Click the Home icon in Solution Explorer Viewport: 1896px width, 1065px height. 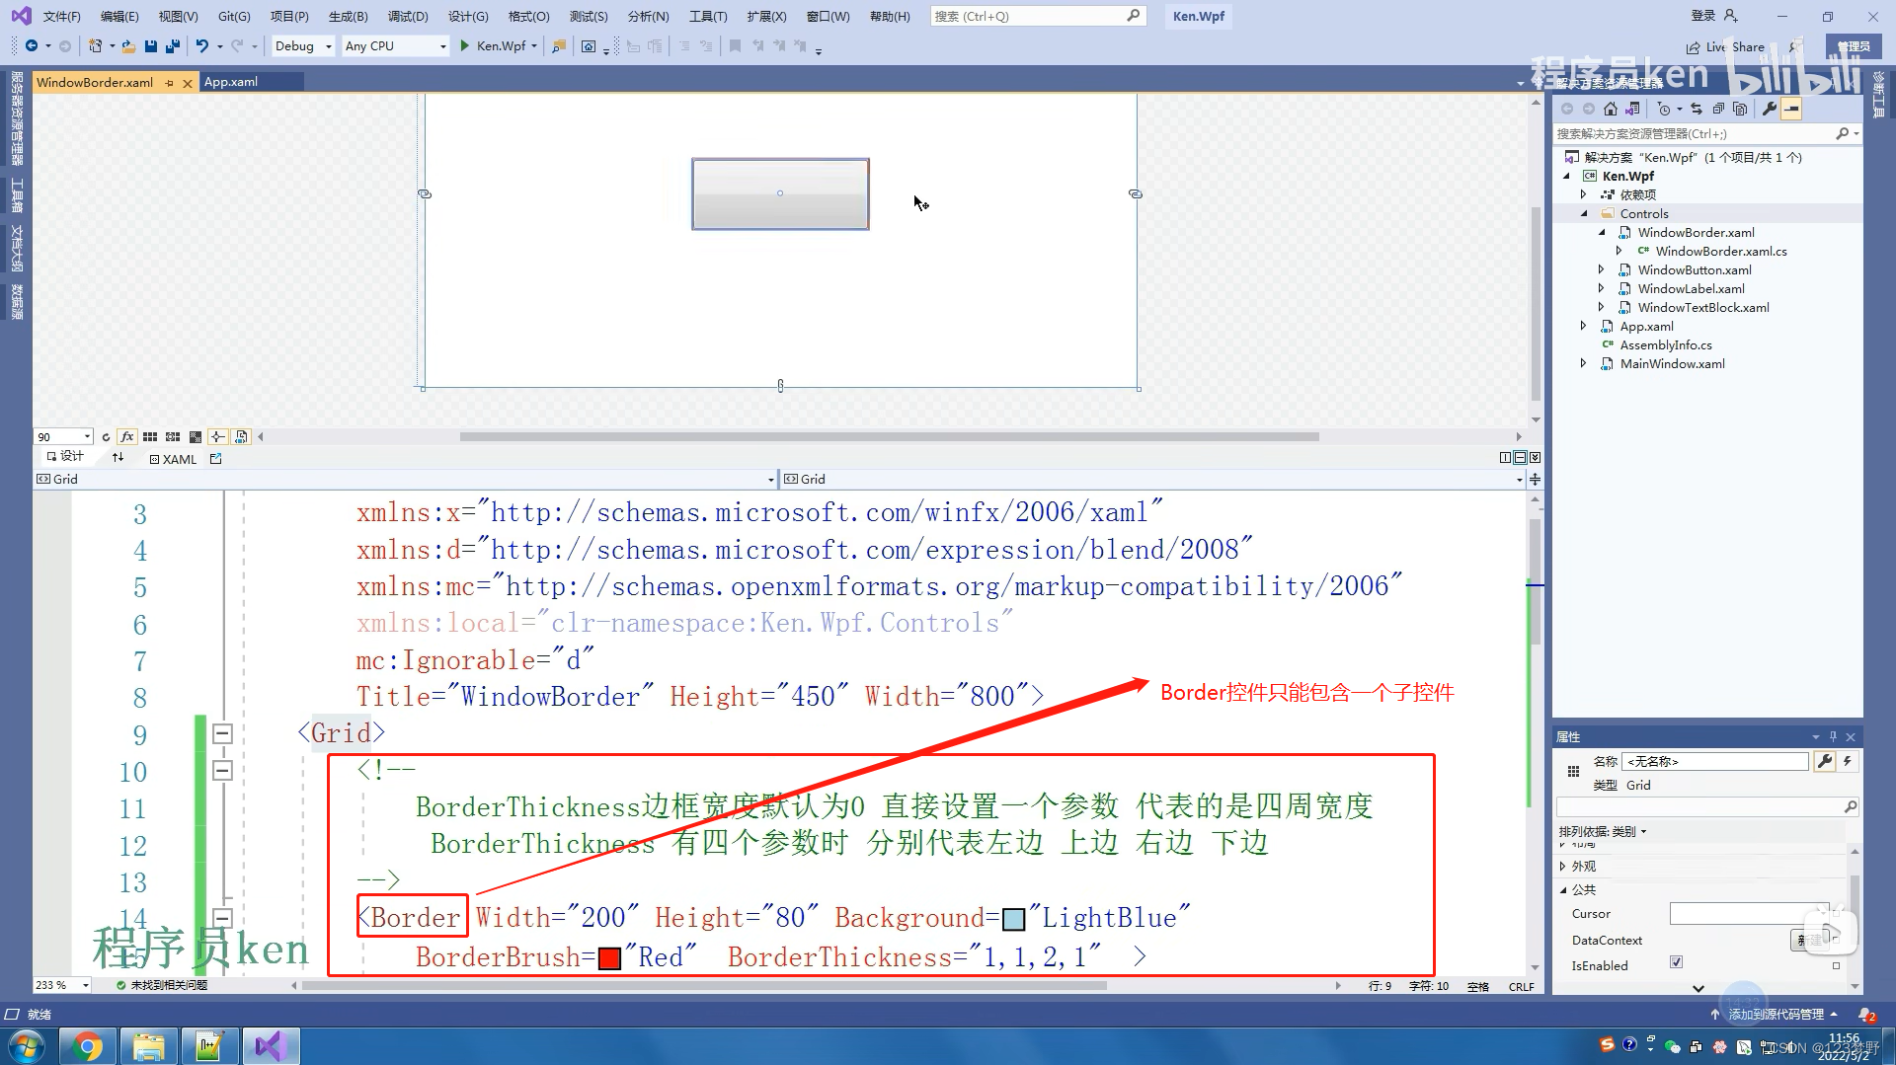click(1611, 109)
